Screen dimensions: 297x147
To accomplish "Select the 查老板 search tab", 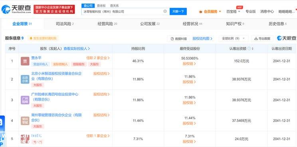I will 101,6.
